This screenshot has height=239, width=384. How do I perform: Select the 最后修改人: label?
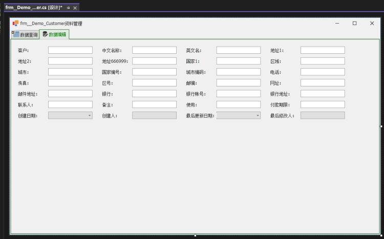pos(282,116)
